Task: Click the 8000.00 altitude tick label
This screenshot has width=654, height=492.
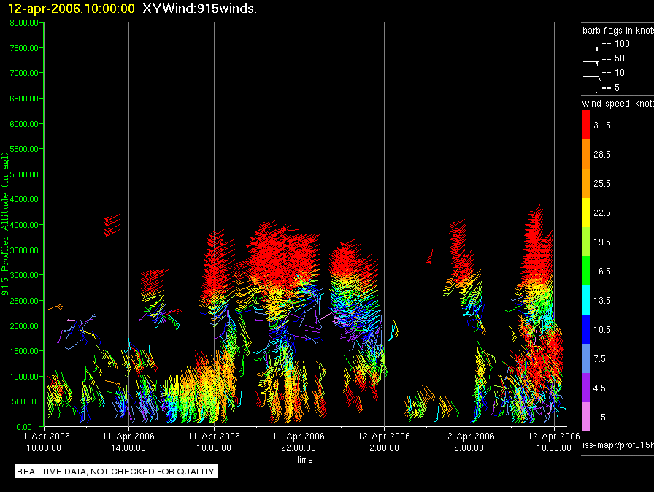Action: (24, 23)
